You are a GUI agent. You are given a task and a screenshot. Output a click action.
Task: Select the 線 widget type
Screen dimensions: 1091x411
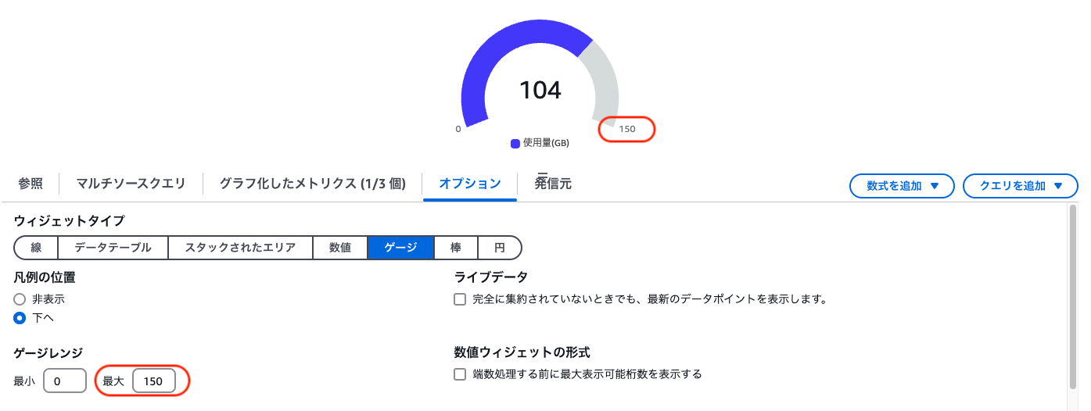[x=36, y=248]
